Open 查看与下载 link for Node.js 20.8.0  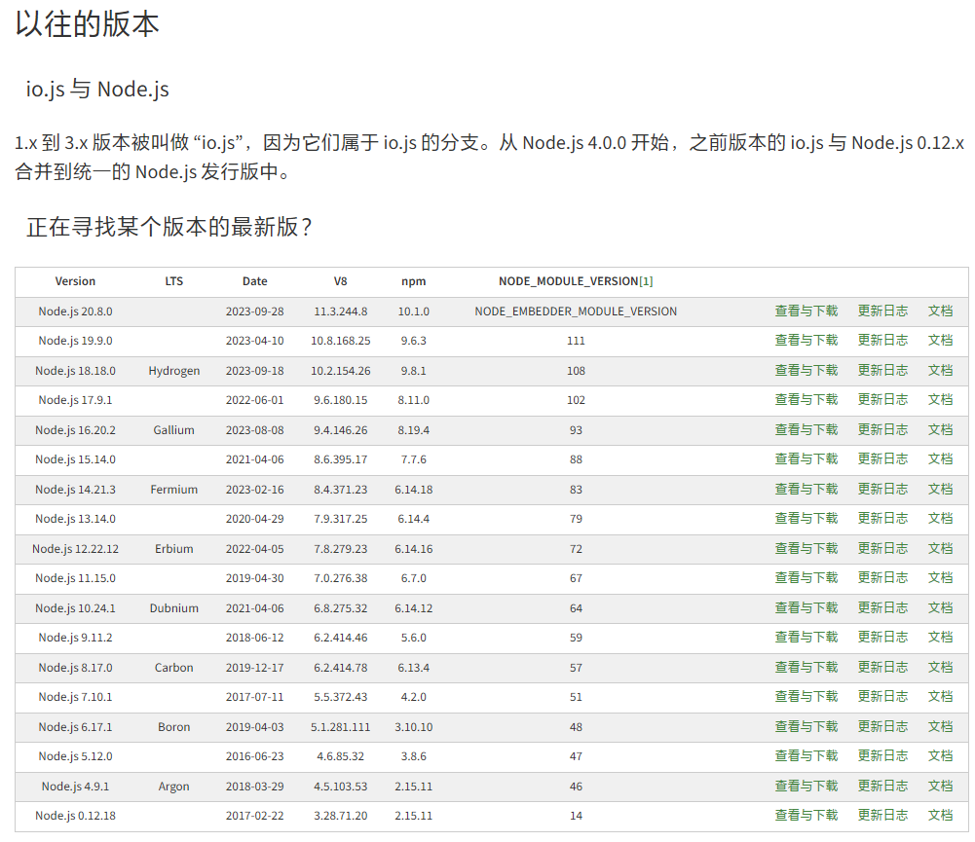click(806, 311)
